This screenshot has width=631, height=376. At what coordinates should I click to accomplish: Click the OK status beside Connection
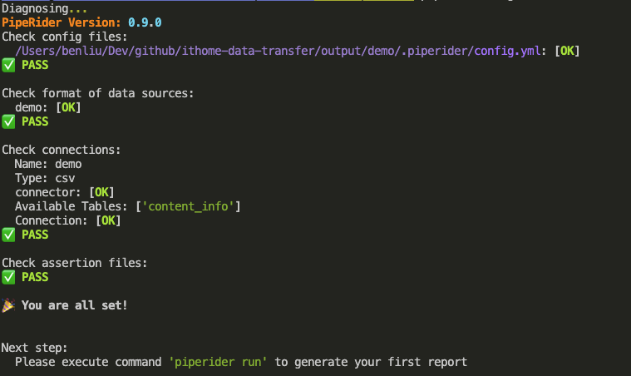pyautogui.click(x=108, y=220)
